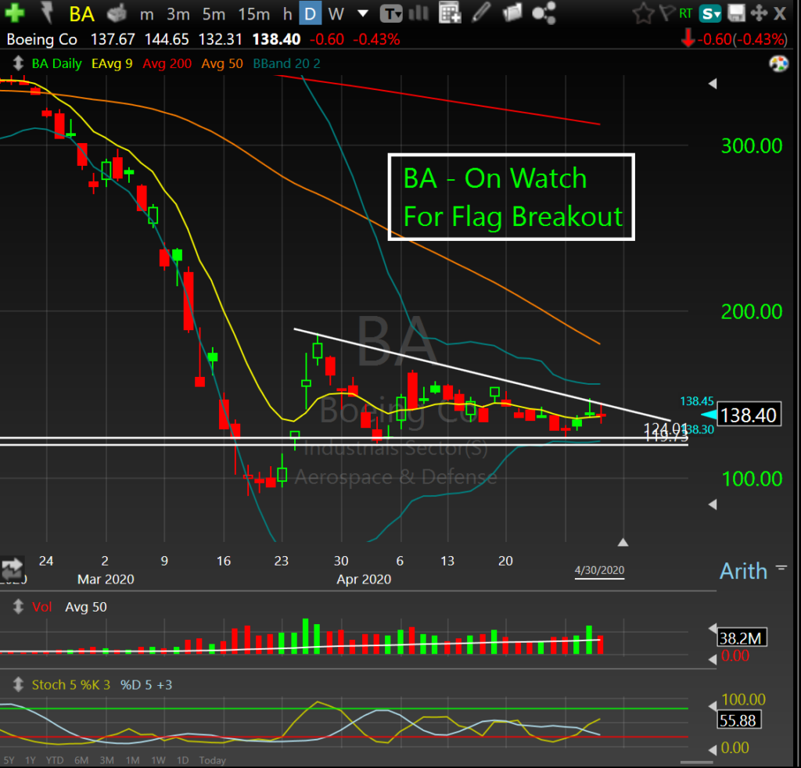Open the green S dropdown
This screenshot has height=768, width=801.
(x=711, y=13)
